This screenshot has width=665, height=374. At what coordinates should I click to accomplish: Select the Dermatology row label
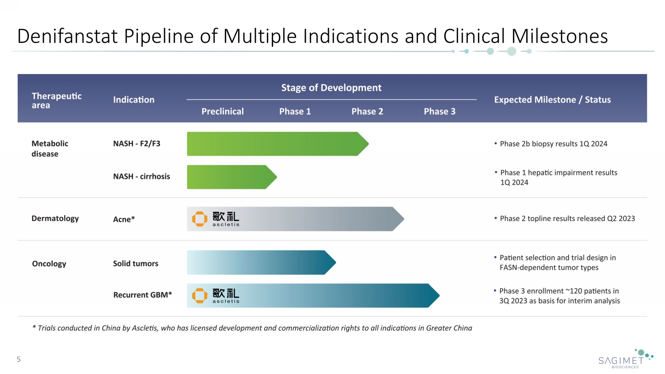click(55, 218)
